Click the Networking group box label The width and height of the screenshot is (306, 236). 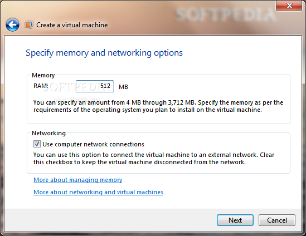click(49, 133)
